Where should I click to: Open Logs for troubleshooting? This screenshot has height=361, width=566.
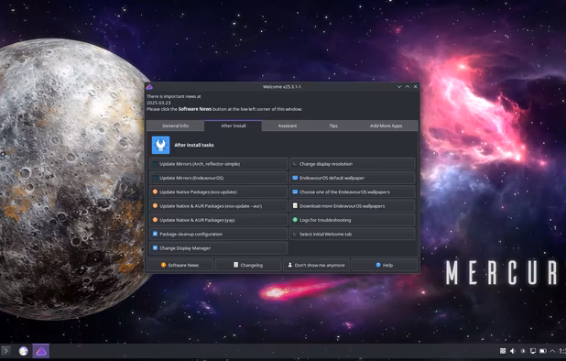353,220
